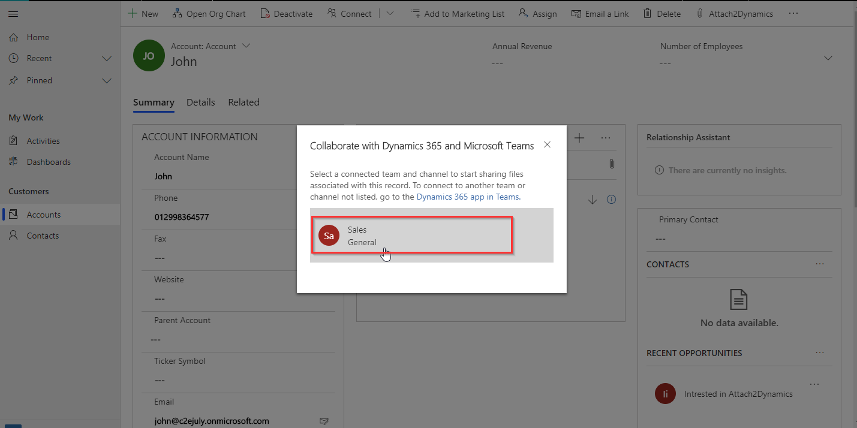Open ellipsis for Intrested in Attach2Dynamics

[814, 384]
